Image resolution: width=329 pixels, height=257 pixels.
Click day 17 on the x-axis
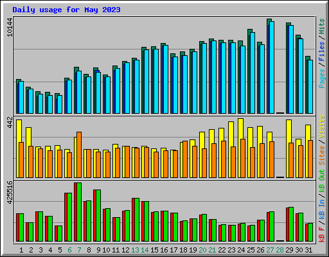(173, 250)
